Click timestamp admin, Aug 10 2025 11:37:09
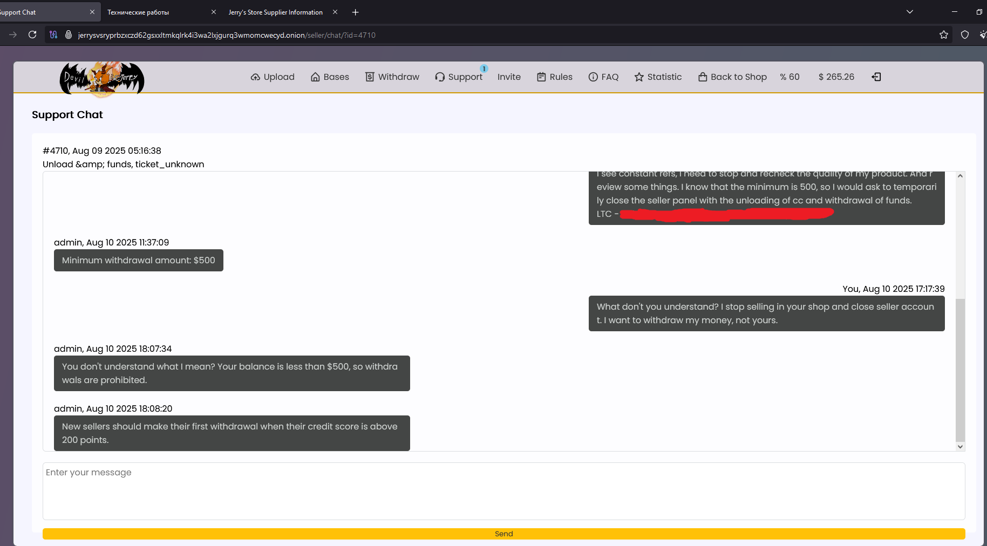This screenshot has width=987, height=546. (112, 242)
